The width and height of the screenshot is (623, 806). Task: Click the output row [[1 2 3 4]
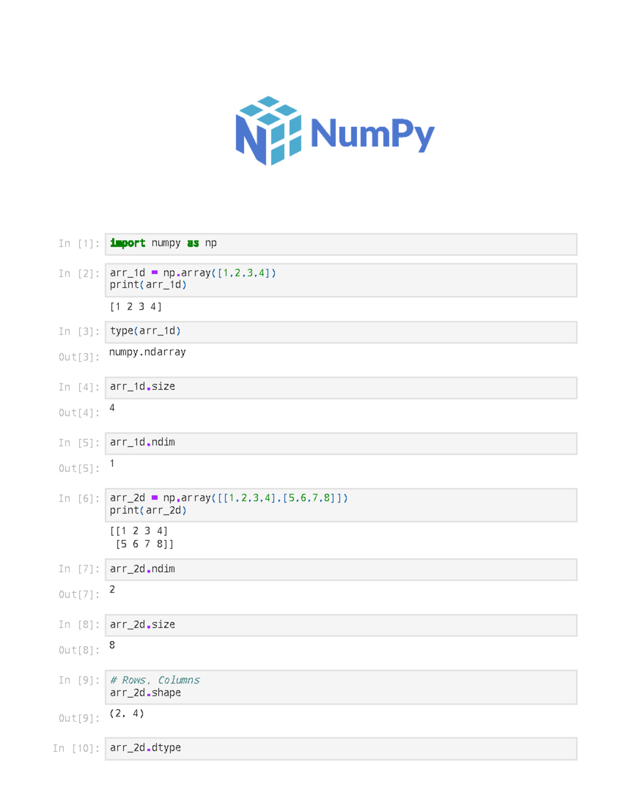[x=139, y=531]
